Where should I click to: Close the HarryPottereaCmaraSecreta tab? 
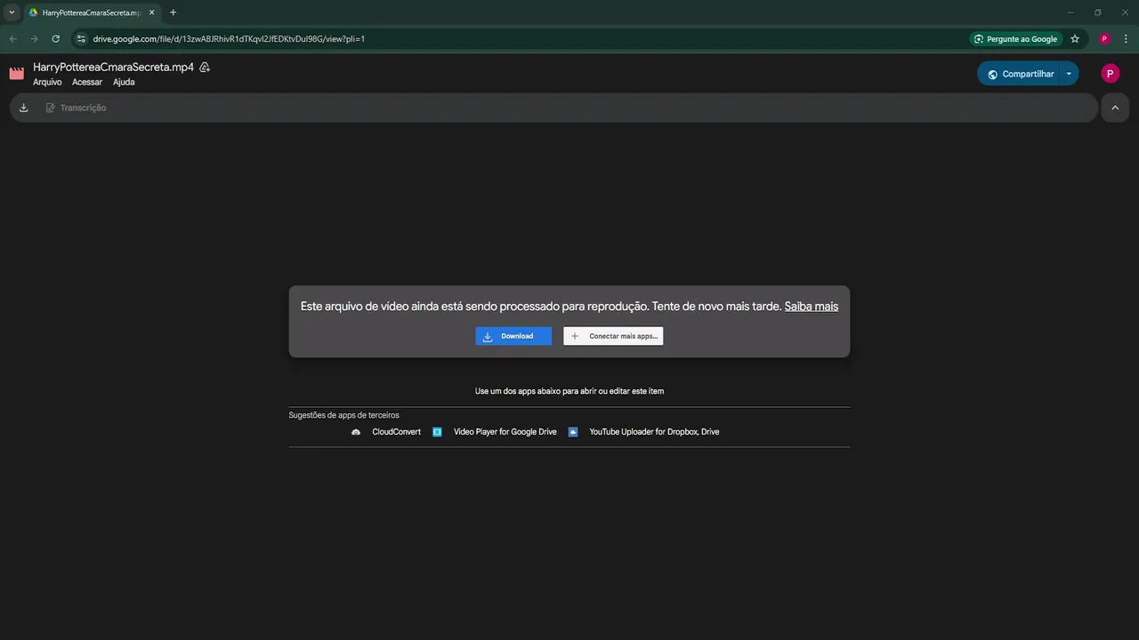(x=152, y=12)
